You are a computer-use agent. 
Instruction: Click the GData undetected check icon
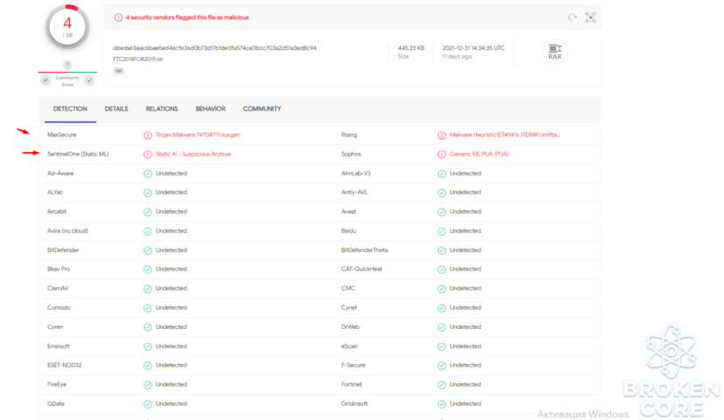[147, 404]
